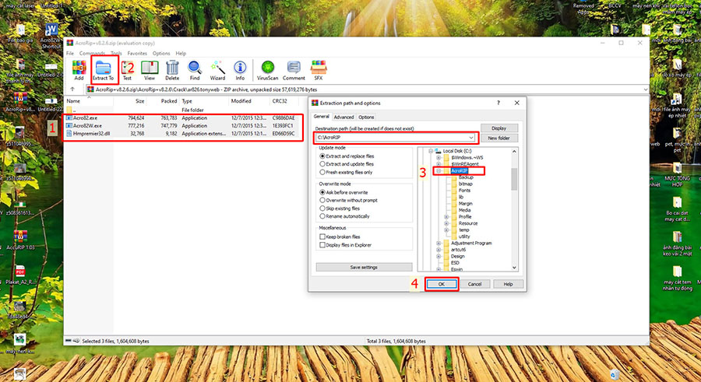The width and height of the screenshot is (701, 382).
Task: Open the archive address bar dropdown arrow
Action: click(x=645, y=89)
